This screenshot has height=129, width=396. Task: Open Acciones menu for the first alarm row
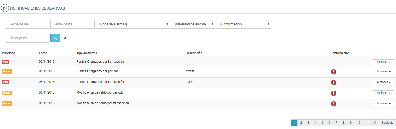(383, 62)
